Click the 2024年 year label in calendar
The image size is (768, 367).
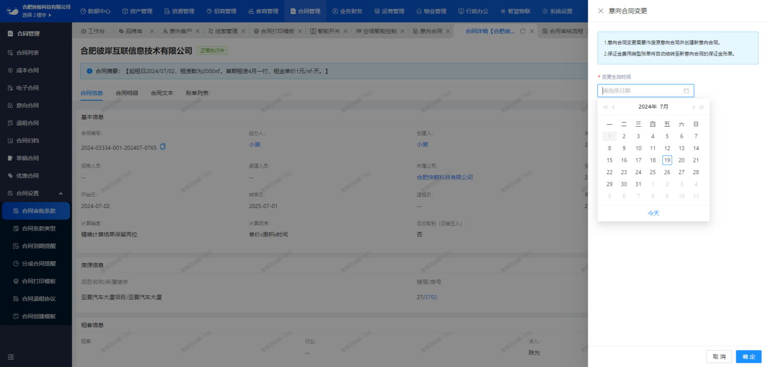pyautogui.click(x=647, y=107)
